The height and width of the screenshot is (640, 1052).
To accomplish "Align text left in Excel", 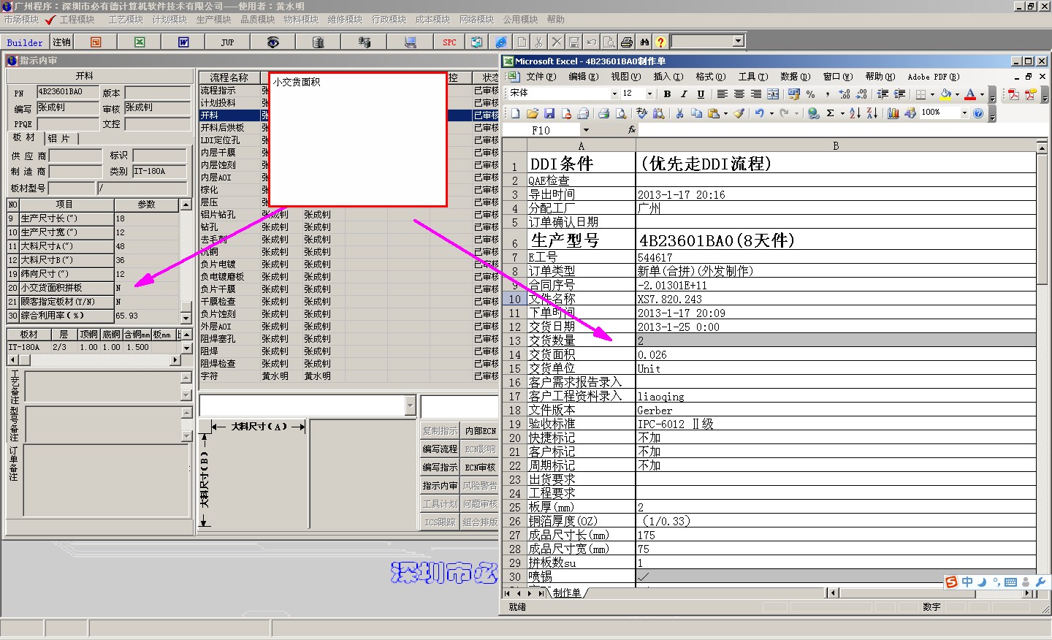I will [722, 94].
